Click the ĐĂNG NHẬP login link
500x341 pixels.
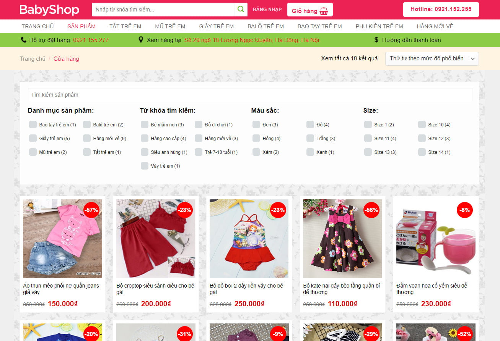tap(267, 10)
